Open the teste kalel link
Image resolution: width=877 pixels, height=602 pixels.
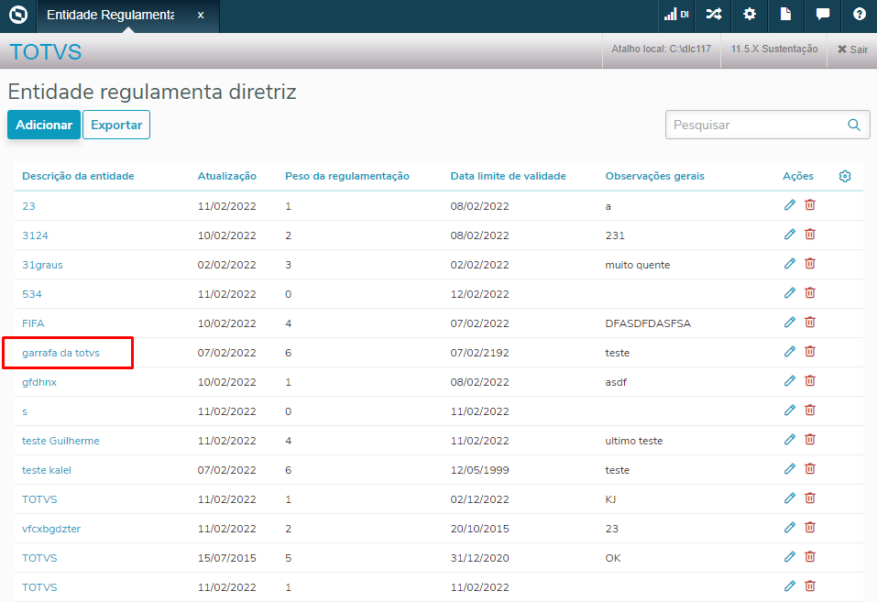pos(47,470)
